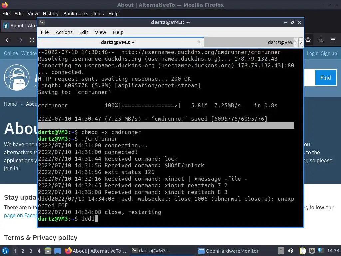Open the volume control tray icon

290,251
